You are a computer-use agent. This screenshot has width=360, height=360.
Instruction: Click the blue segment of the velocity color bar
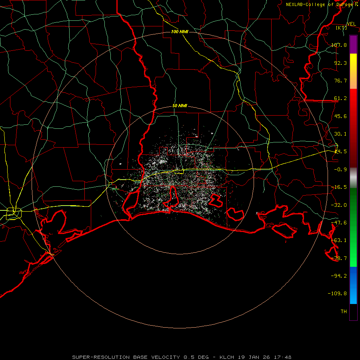(353, 285)
